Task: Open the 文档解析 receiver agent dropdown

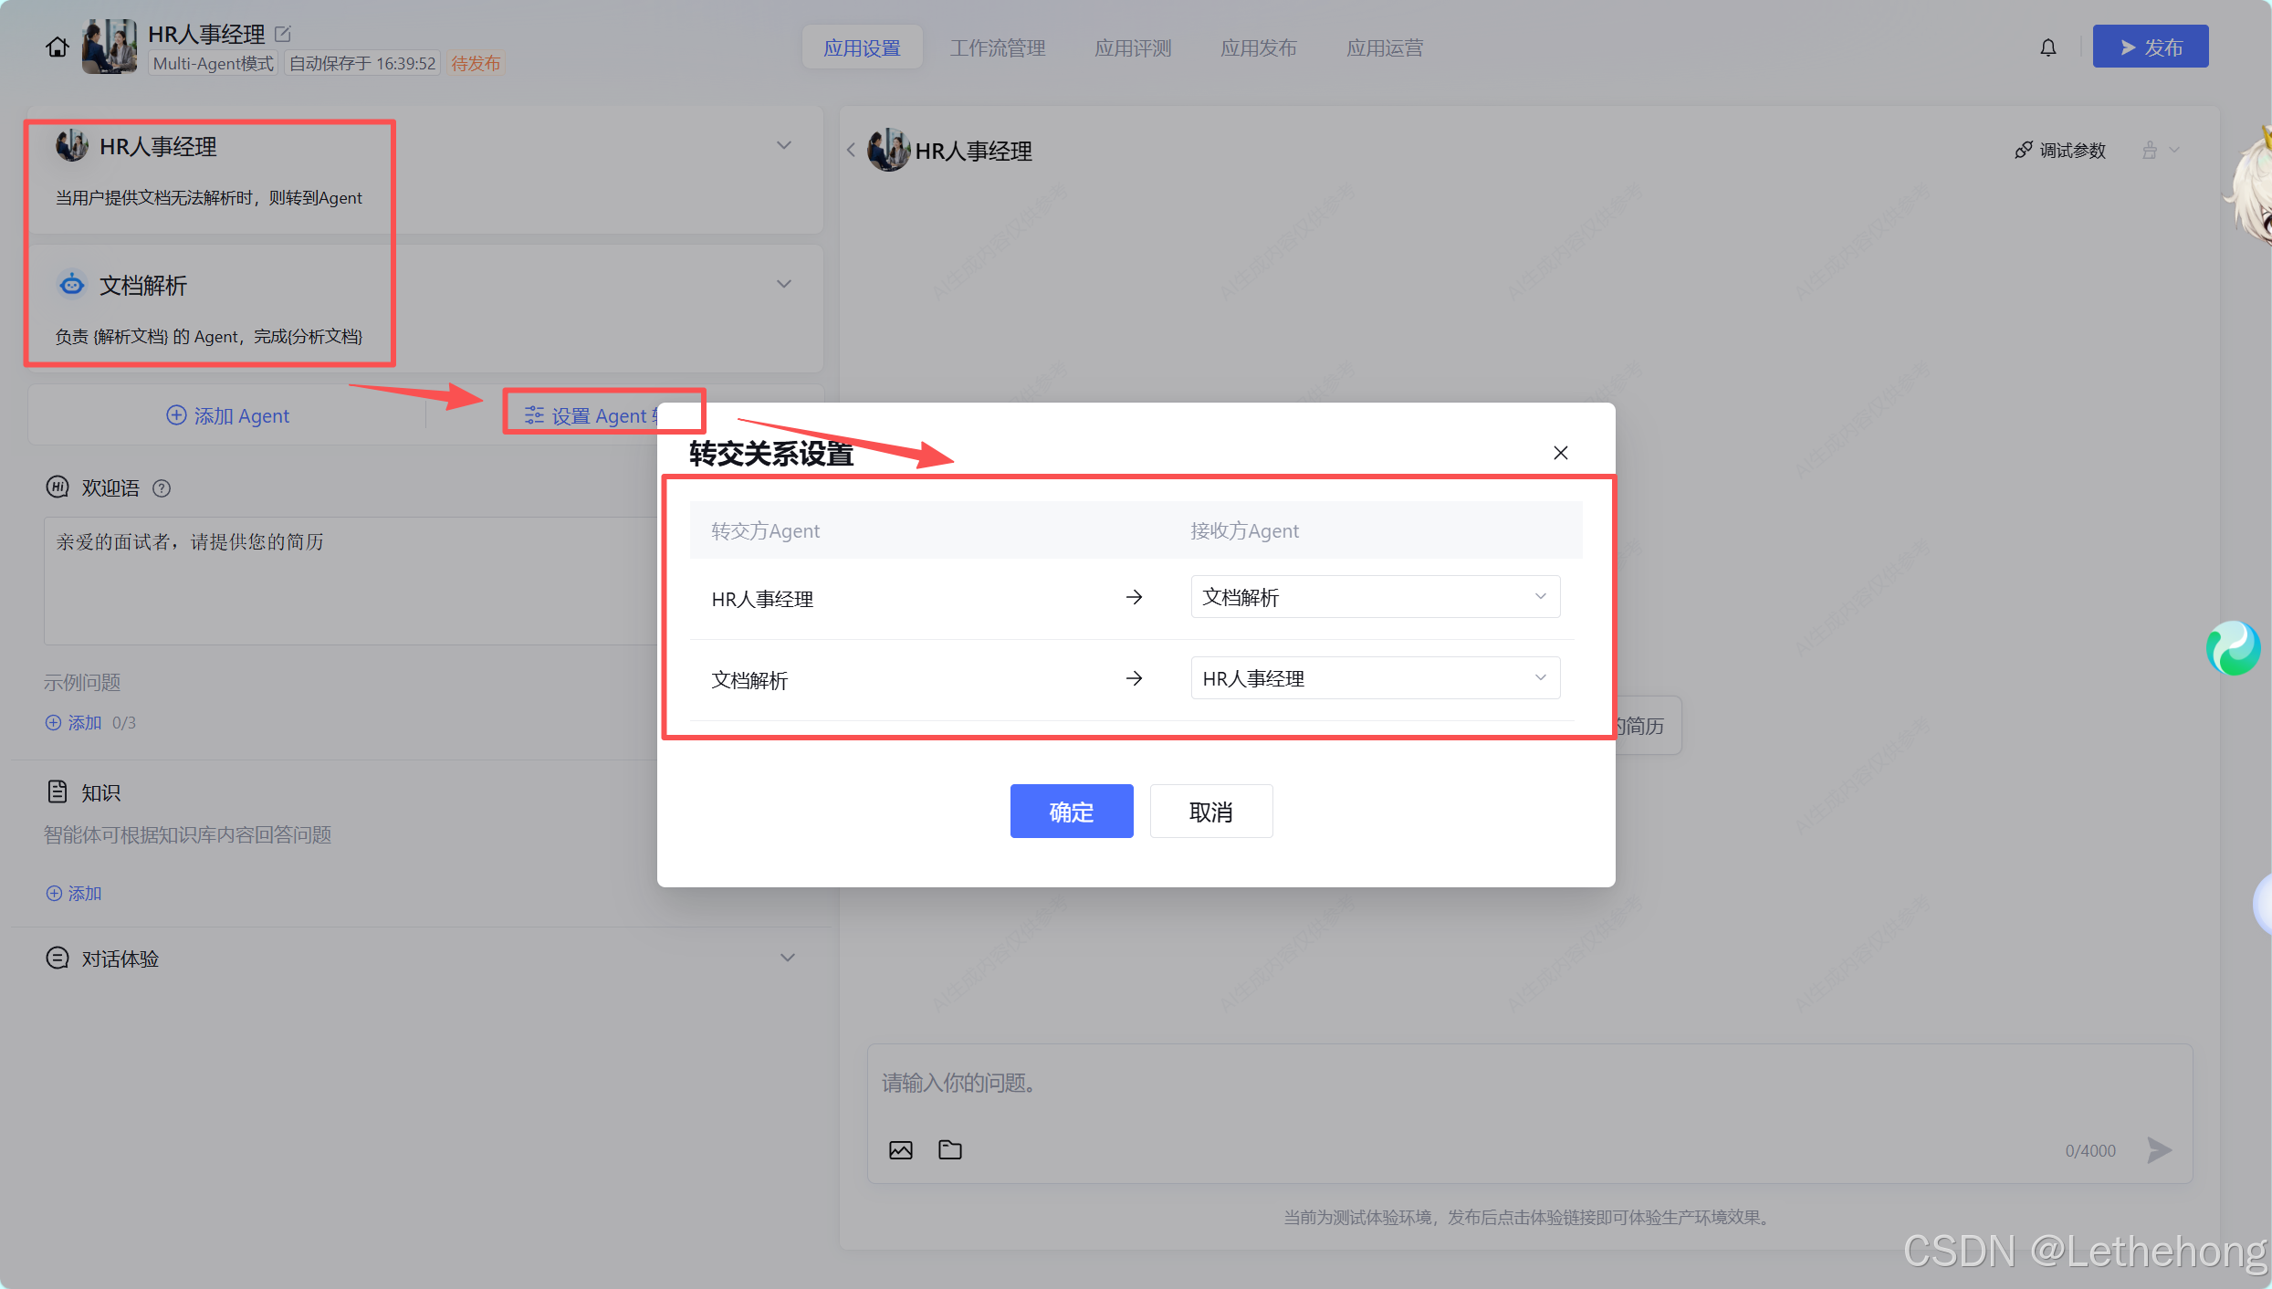Action: click(1375, 597)
